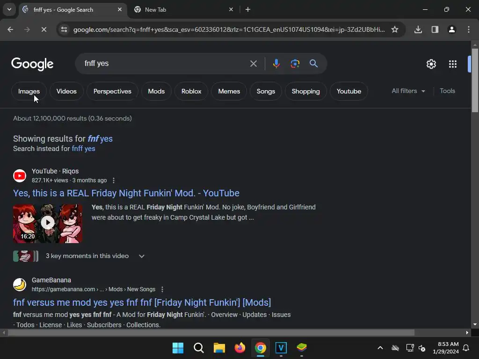Close the New Tab tab
The image size is (479, 359).
231,9
